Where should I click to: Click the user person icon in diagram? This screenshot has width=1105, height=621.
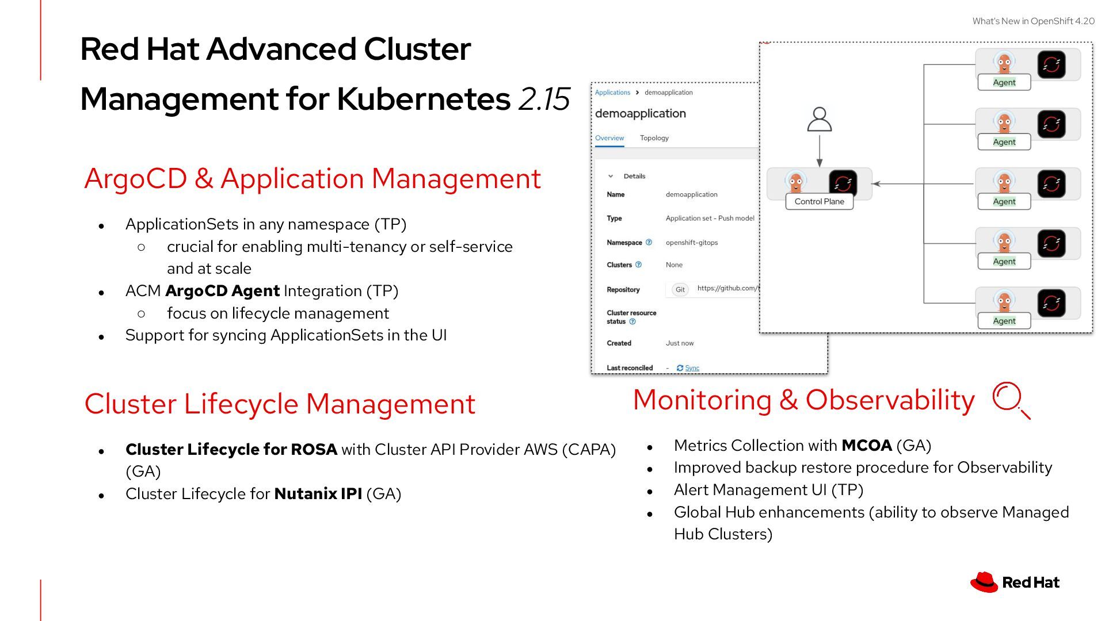tap(819, 120)
